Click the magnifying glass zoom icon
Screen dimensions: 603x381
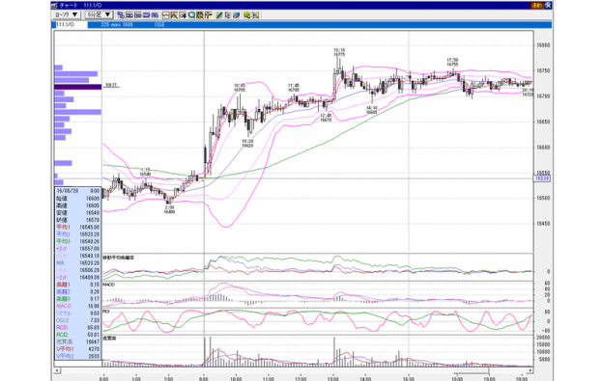tap(191, 15)
